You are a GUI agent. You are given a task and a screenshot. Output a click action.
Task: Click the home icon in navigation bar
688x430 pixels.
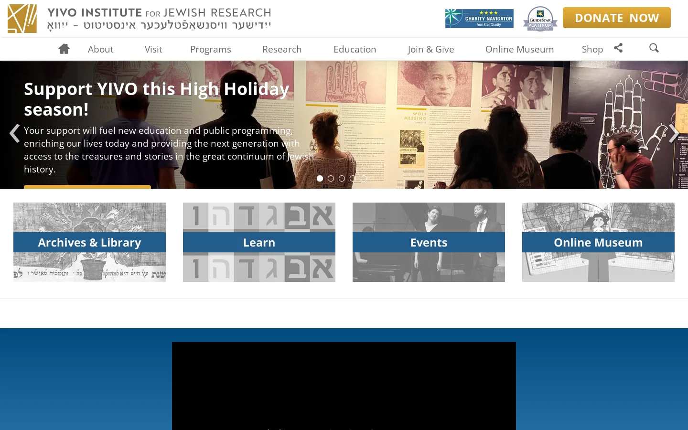64,49
